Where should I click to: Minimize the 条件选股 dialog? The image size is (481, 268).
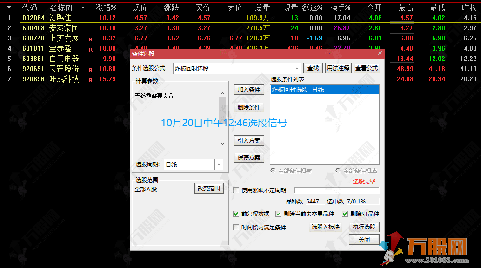[x=371, y=53]
